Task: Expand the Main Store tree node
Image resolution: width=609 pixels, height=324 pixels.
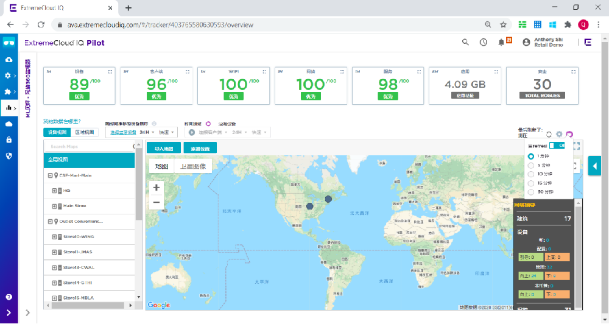Action: click(54, 206)
